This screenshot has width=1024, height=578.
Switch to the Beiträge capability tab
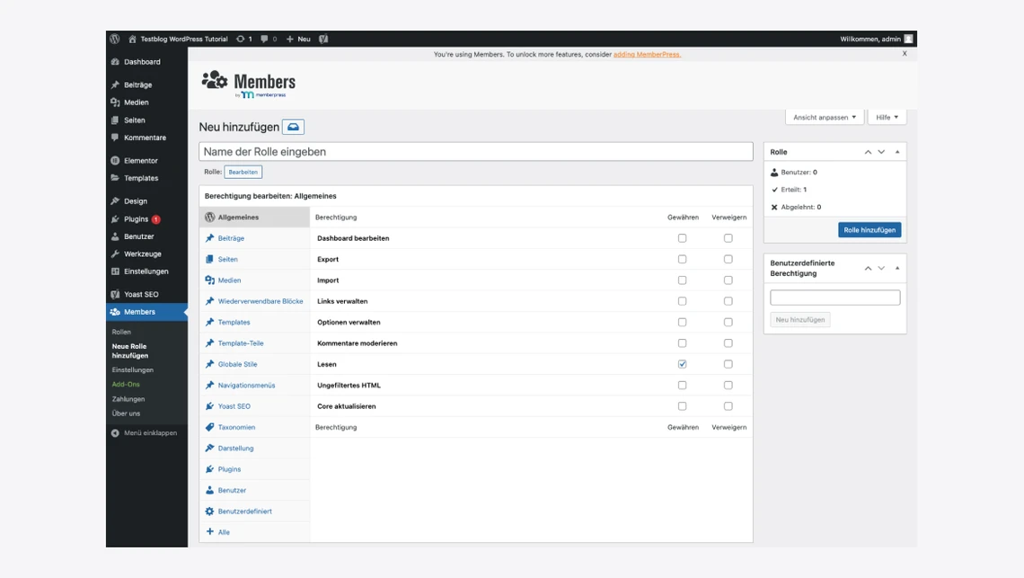(231, 238)
